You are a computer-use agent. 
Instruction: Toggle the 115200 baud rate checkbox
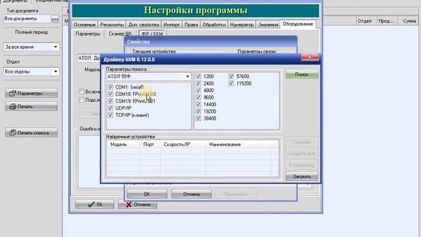[231, 84]
